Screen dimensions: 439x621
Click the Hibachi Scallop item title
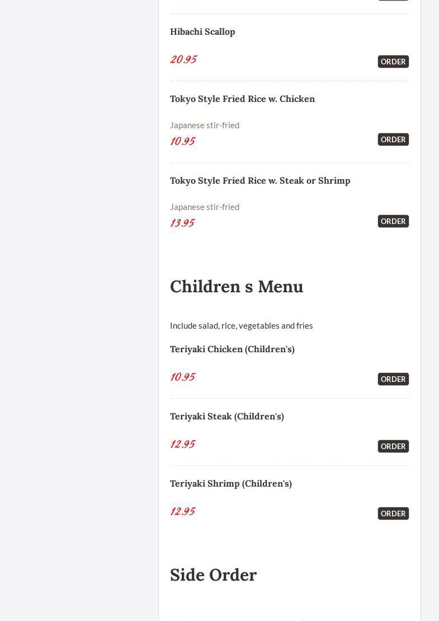pyautogui.click(x=202, y=32)
